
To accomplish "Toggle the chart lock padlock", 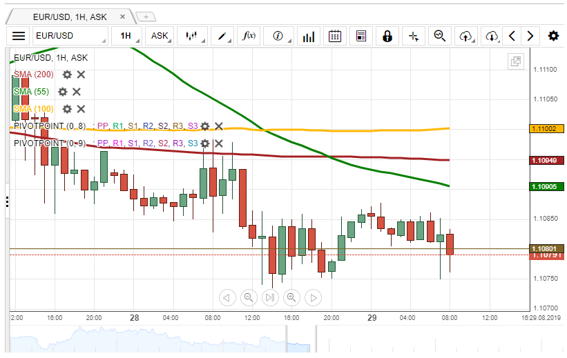I will [387, 36].
